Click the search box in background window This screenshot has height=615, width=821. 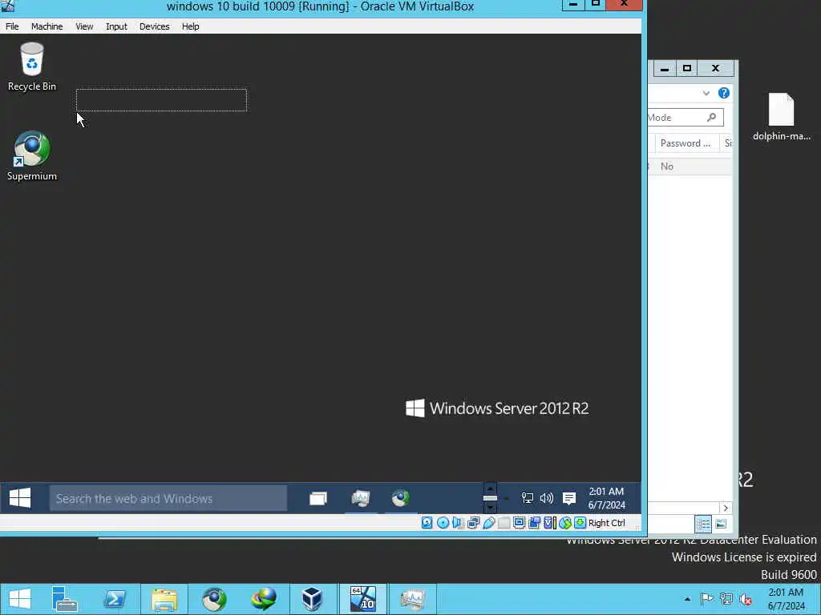[686, 118]
